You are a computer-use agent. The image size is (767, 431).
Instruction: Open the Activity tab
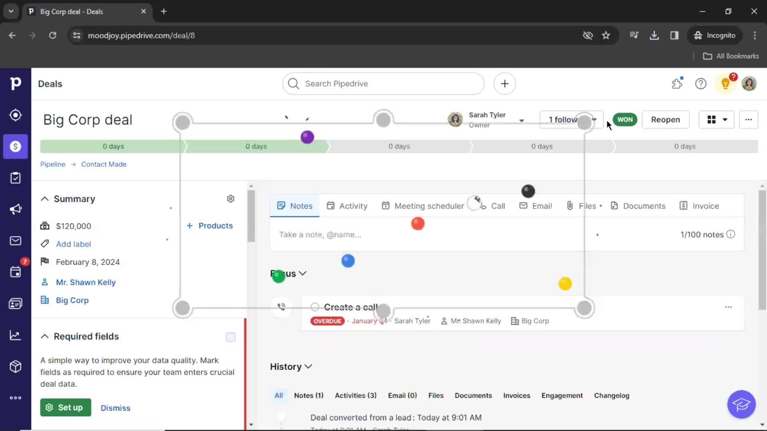pyautogui.click(x=354, y=206)
